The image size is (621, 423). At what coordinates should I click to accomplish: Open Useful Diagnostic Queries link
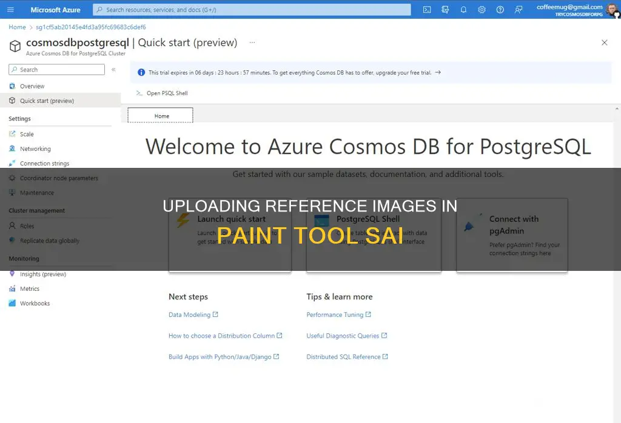[346, 336]
